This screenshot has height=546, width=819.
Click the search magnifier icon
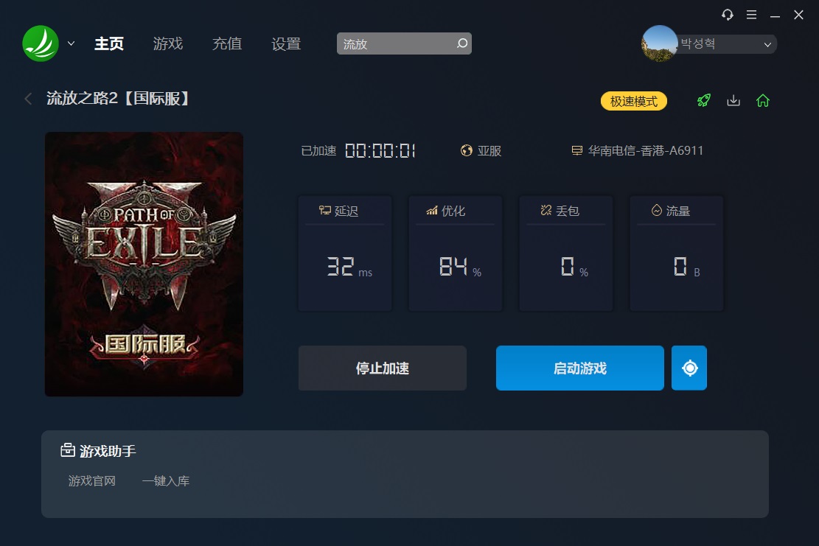click(461, 43)
